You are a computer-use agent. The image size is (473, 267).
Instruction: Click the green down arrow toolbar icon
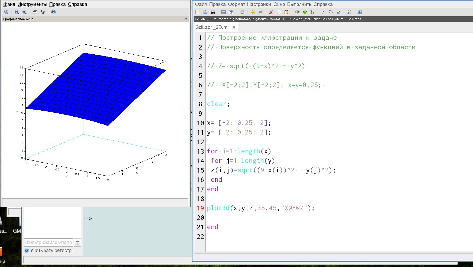tap(305, 12)
